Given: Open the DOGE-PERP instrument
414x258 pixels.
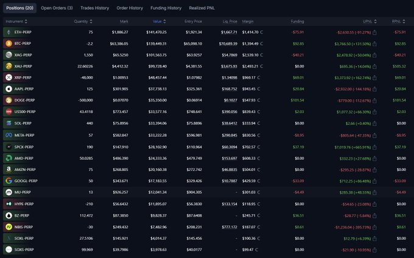Looking at the screenshot, I should pyautogui.click(x=24, y=100).
